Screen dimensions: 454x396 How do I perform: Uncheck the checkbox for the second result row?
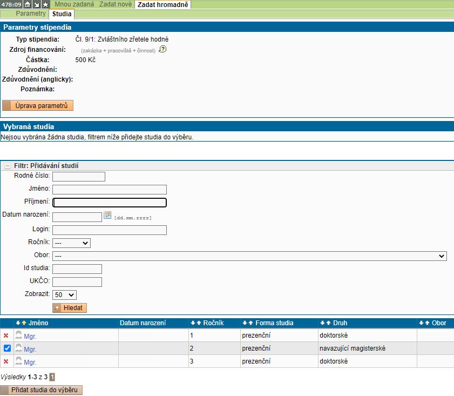7,348
